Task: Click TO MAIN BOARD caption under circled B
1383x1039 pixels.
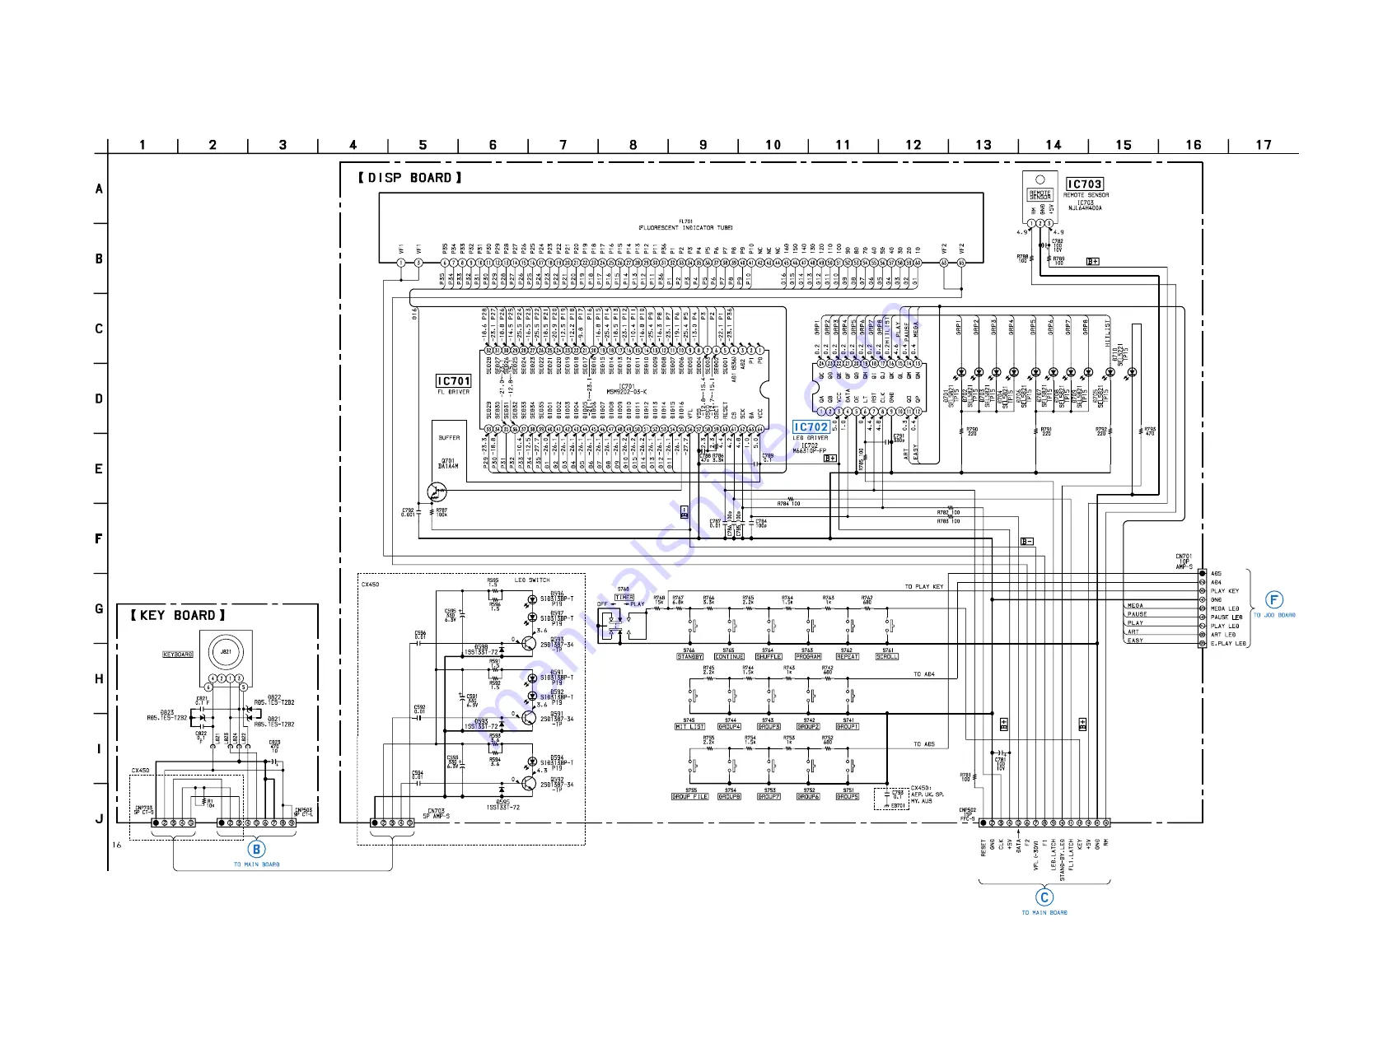Action: [256, 864]
